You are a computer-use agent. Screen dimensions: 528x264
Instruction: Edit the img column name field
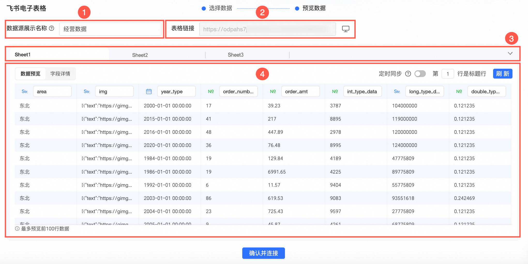point(114,91)
